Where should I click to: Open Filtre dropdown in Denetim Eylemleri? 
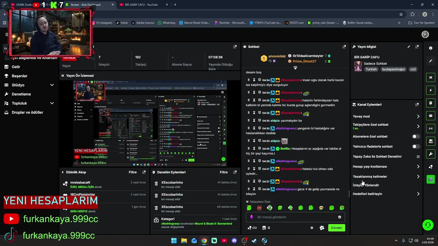(224, 172)
